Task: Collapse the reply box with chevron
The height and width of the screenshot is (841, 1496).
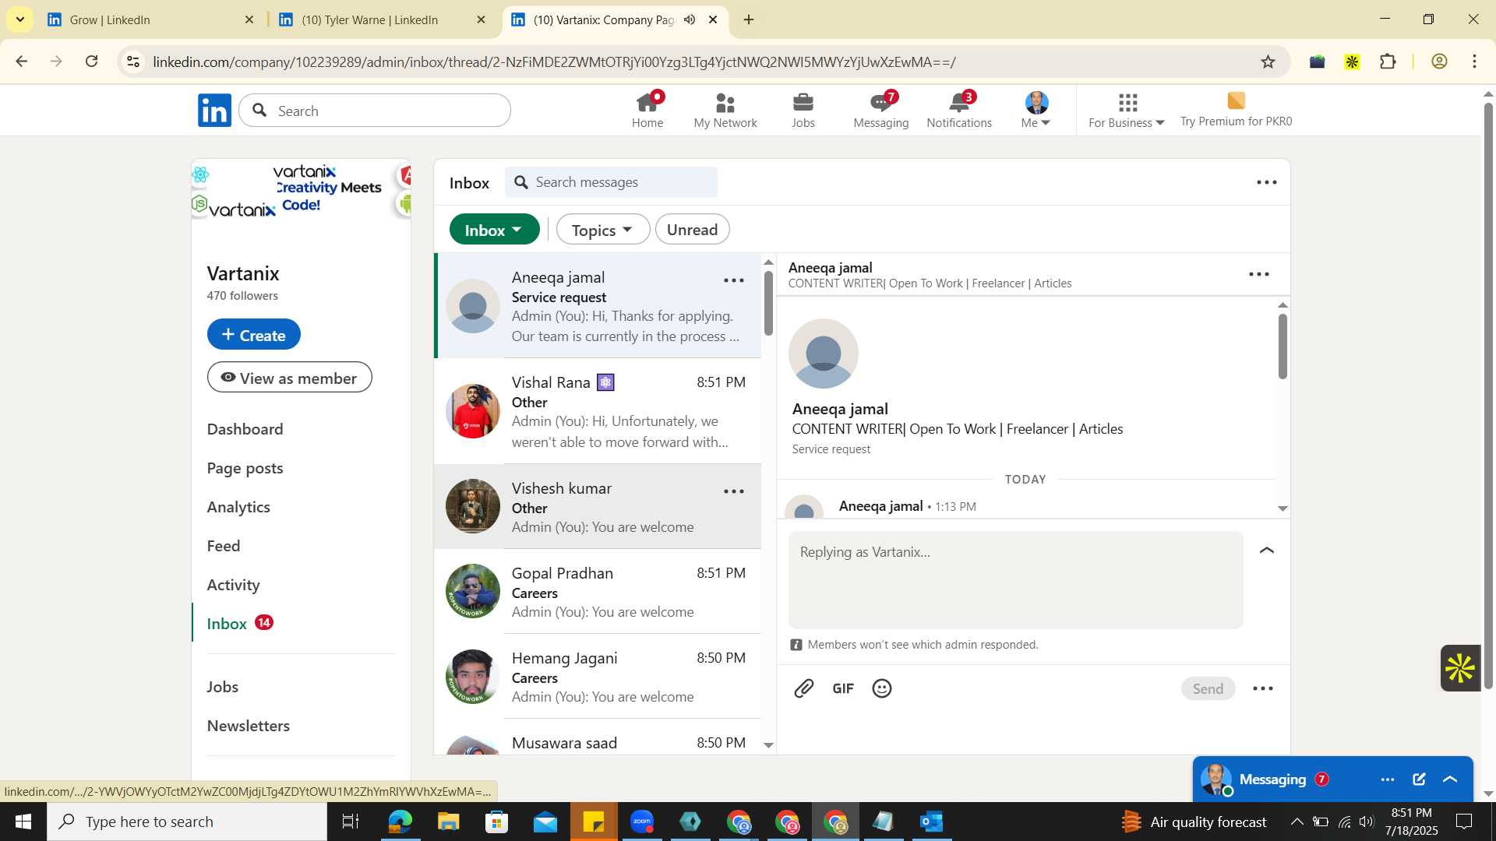Action: [1267, 551]
